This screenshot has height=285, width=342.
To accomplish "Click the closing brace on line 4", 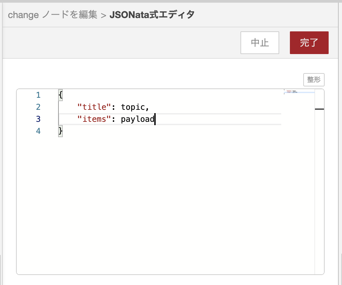I will [60, 131].
